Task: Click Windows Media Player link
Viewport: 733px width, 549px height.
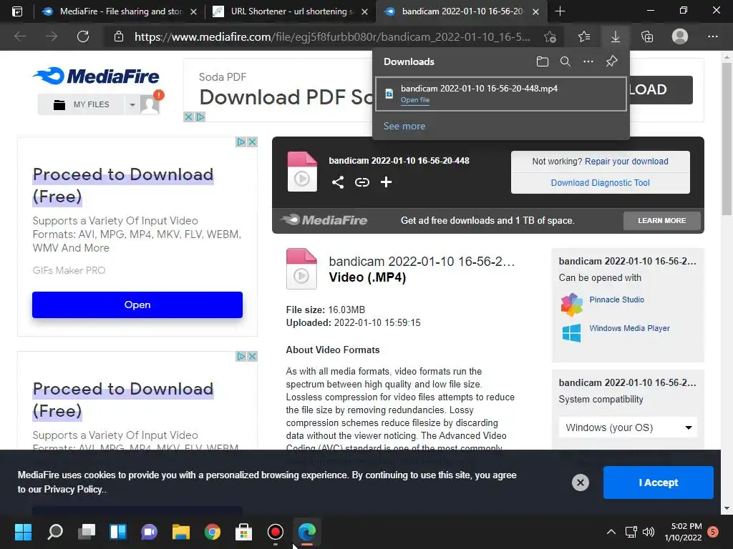Action: 629,328
